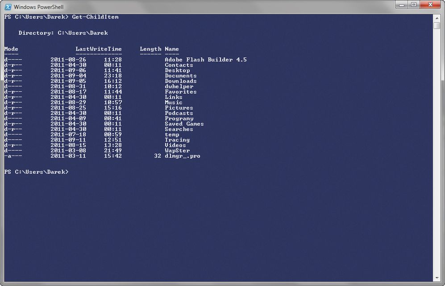
Task: Click the date 2011-09-06
Action: [68, 70]
